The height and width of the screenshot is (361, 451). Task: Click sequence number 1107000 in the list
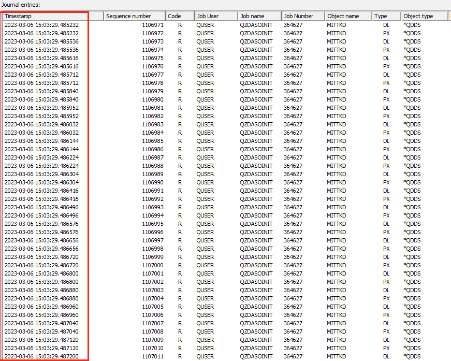click(153, 265)
